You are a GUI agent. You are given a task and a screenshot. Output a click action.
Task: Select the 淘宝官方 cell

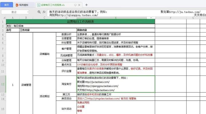[66, 84]
